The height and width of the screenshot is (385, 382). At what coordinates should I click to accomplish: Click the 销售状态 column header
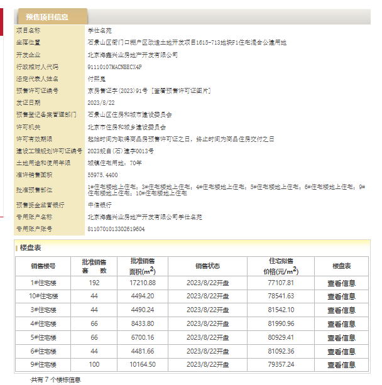point(207,266)
